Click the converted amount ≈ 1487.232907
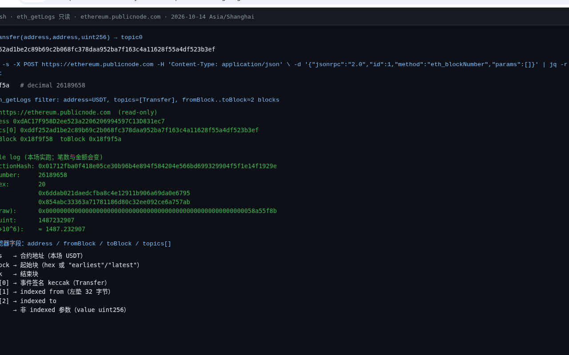This screenshot has width=569, height=355. 61,229
